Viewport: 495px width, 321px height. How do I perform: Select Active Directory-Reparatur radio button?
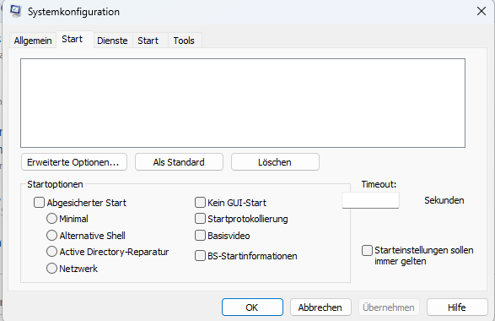(x=51, y=252)
